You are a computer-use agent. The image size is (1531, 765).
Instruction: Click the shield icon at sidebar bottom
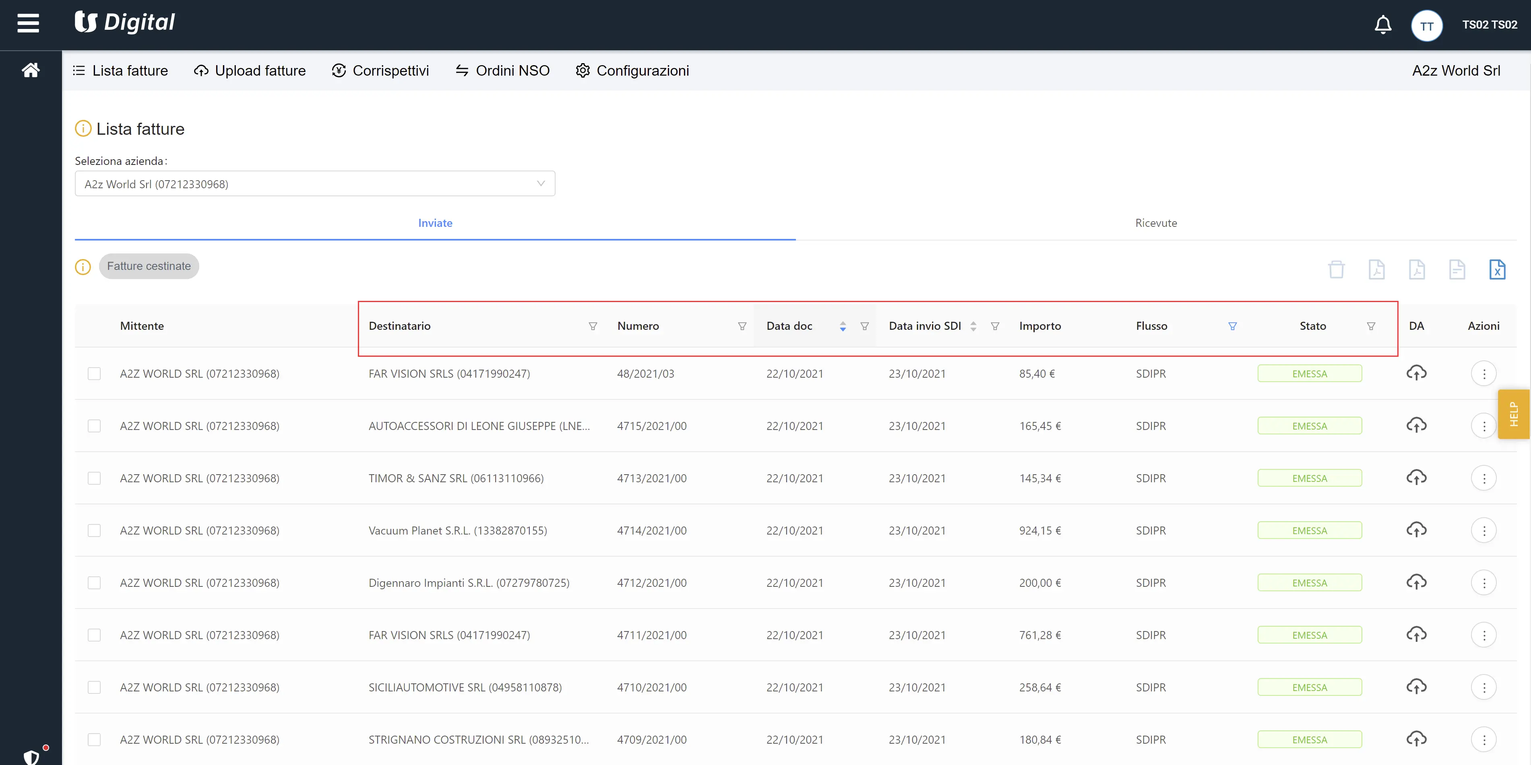[31, 757]
